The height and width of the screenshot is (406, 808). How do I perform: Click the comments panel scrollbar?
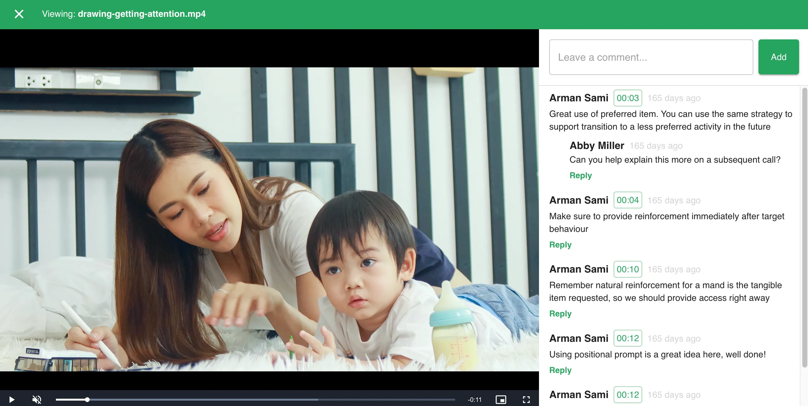[x=805, y=227]
